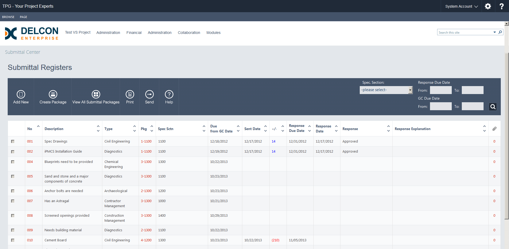The image size is (509, 249).
Task: Open the Collaboration menu
Action: click(189, 33)
